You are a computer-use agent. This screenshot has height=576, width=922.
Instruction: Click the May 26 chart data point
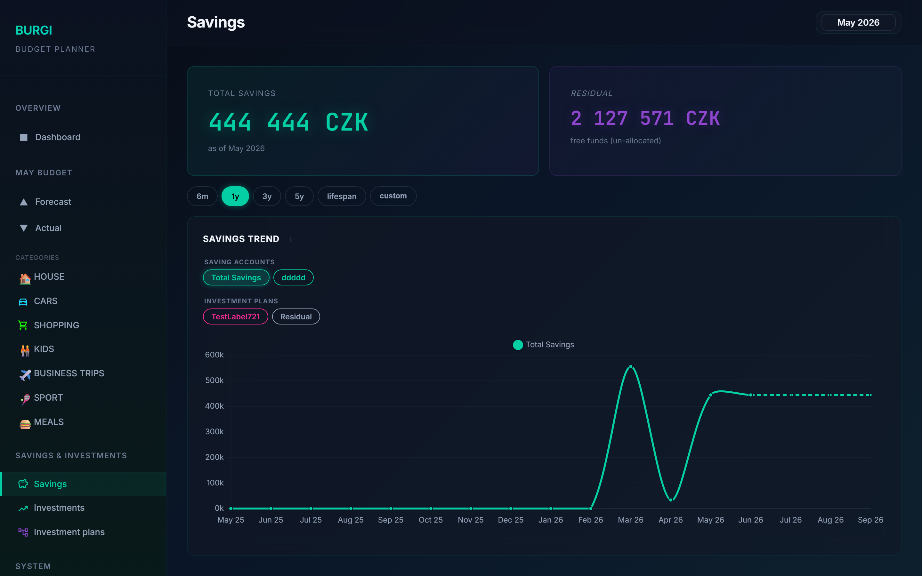pyautogui.click(x=711, y=395)
